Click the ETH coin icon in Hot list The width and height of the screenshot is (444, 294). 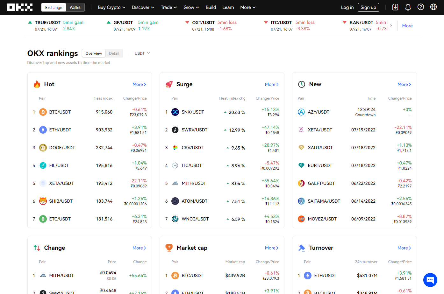(43, 130)
